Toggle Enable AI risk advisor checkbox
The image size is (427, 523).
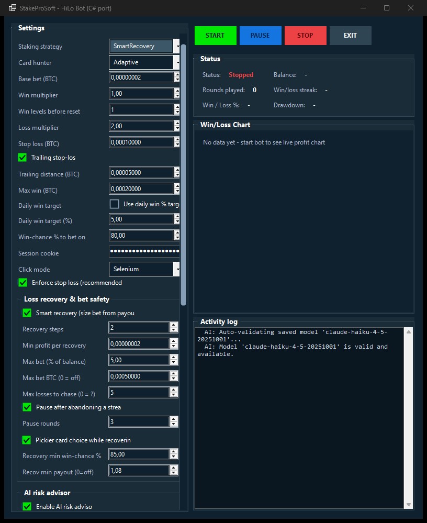[27, 506]
